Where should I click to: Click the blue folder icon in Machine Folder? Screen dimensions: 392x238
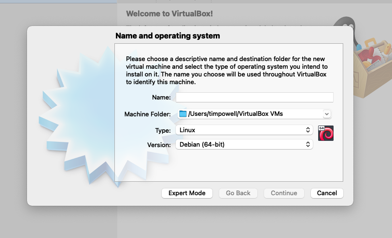pos(183,114)
